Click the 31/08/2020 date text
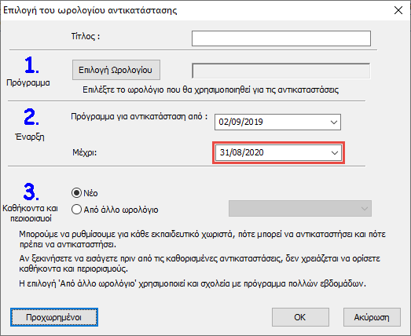The image size is (411, 336). tap(242, 152)
